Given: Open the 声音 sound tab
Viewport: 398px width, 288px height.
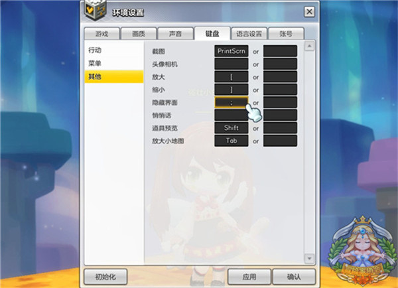Looking at the screenshot, I should [x=175, y=34].
